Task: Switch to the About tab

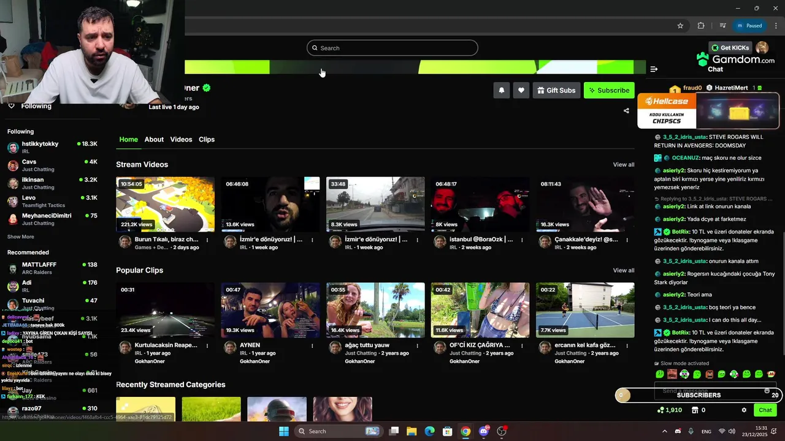Action: tap(154, 140)
